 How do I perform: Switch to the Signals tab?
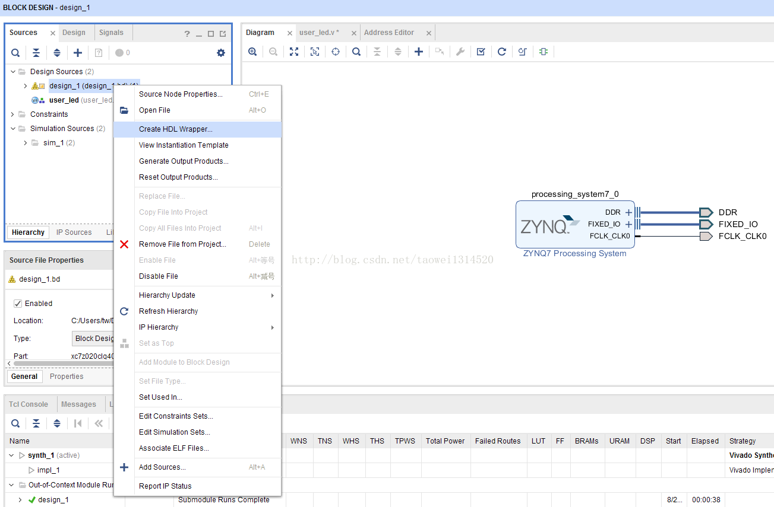tap(111, 33)
